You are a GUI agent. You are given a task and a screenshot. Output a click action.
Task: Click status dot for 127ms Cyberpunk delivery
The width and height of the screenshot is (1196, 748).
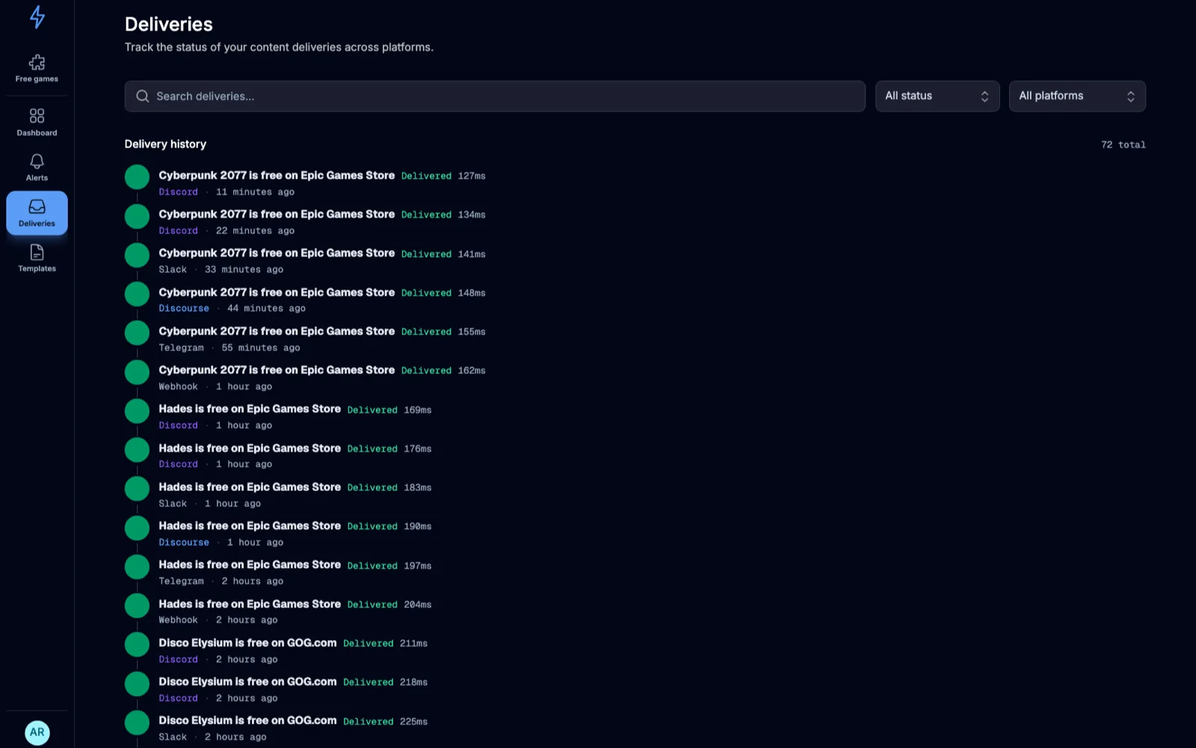pyautogui.click(x=137, y=177)
